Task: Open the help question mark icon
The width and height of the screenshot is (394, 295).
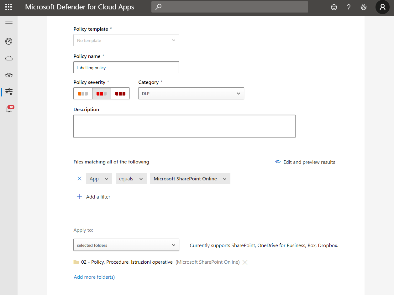Action: pyautogui.click(x=349, y=7)
